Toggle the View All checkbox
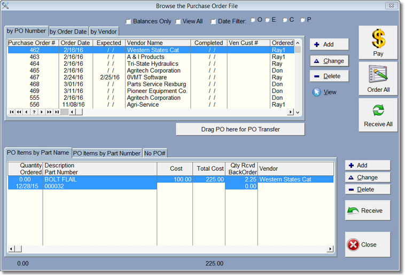 (x=178, y=21)
